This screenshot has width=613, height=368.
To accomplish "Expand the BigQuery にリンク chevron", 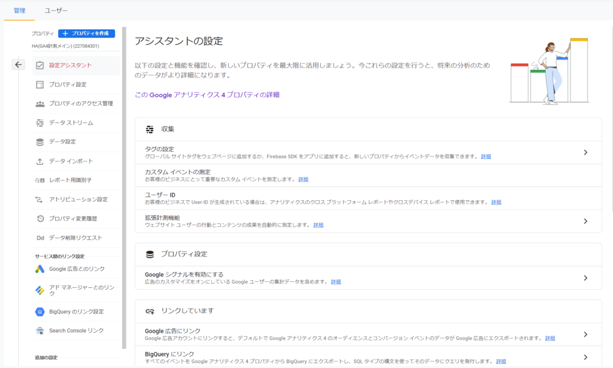I will pyautogui.click(x=585, y=357).
